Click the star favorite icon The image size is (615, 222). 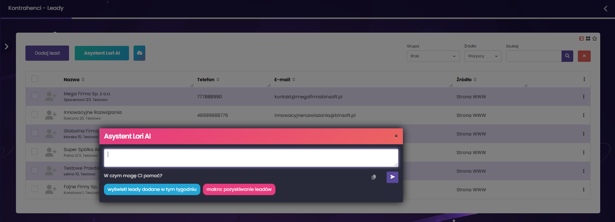tap(595, 39)
